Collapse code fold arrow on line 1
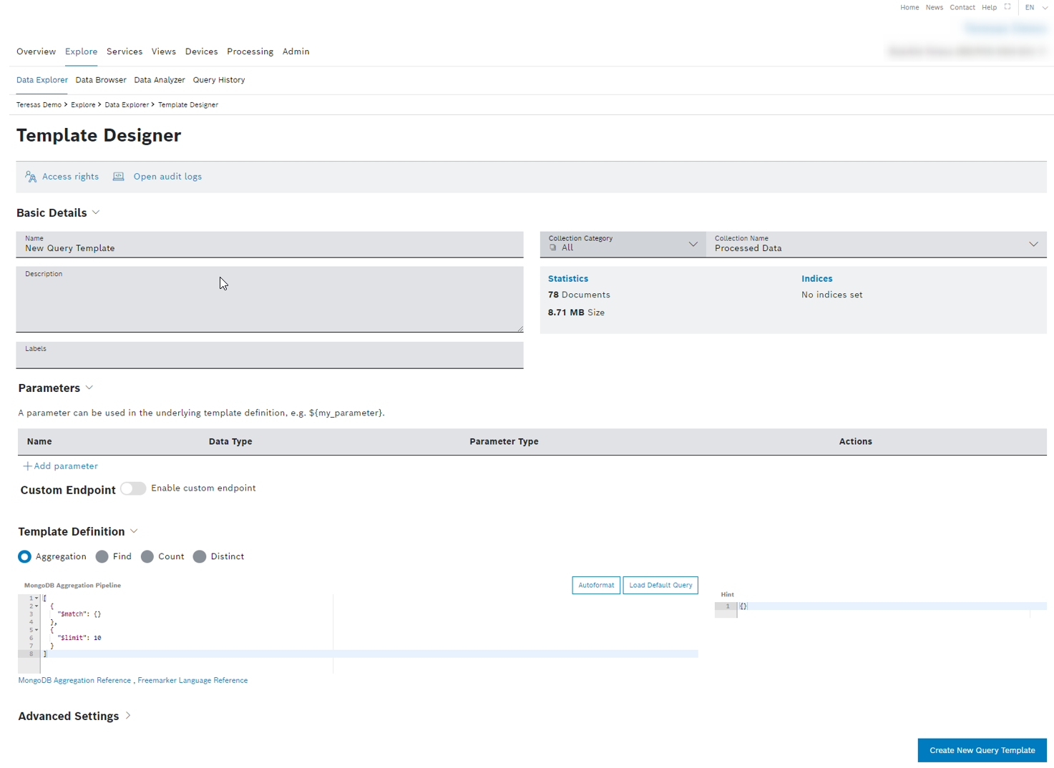The width and height of the screenshot is (1054, 768). (36, 598)
